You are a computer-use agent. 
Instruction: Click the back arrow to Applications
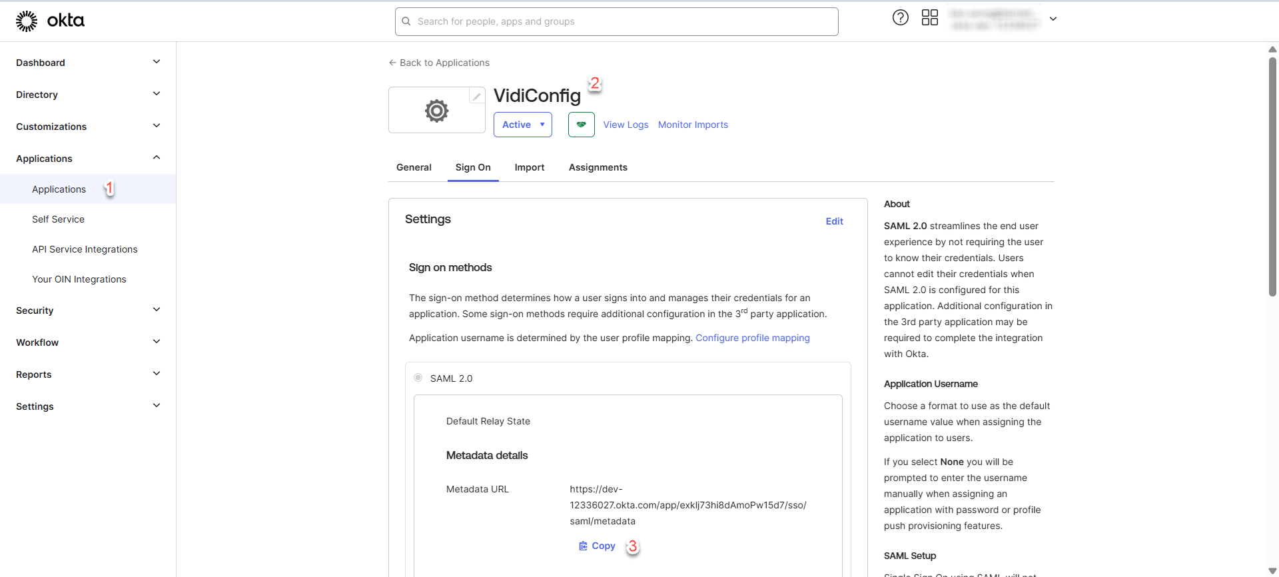(x=392, y=63)
